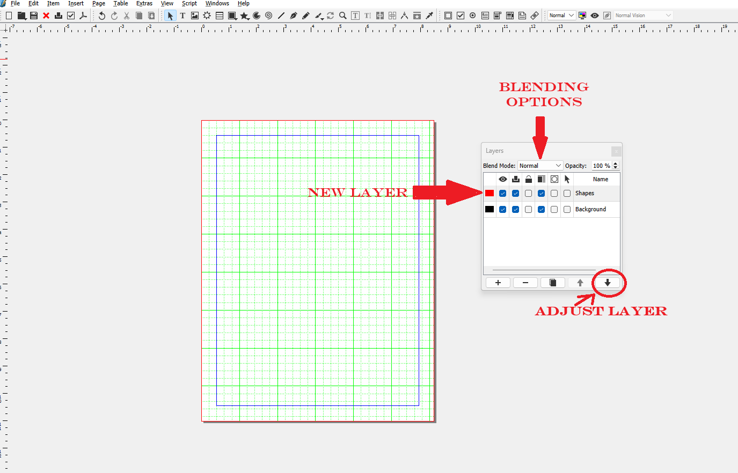Toggle visibility of the Shapes layer
This screenshot has height=473, width=738.
[x=503, y=194]
